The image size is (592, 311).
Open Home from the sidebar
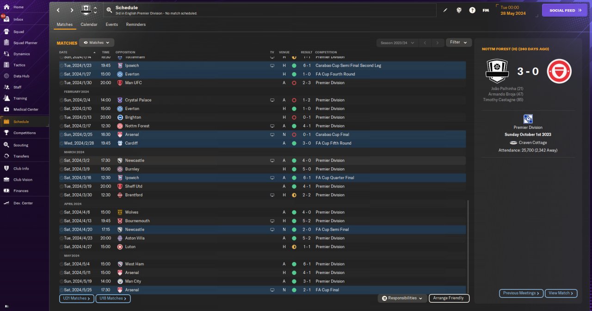18,7
